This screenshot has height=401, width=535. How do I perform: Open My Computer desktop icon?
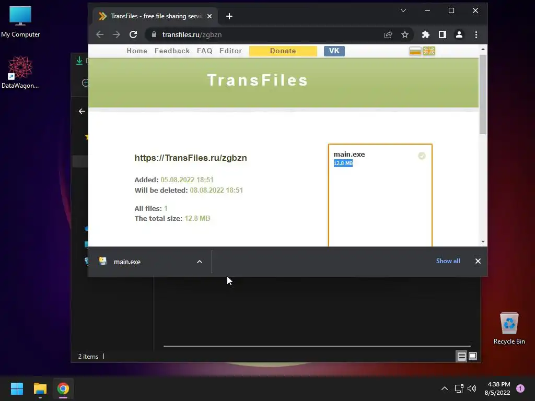[20, 22]
